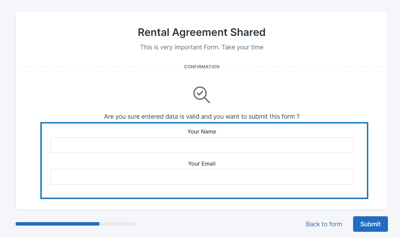Focus the Your Name input field
This screenshot has width=400, height=238.
click(x=201, y=145)
